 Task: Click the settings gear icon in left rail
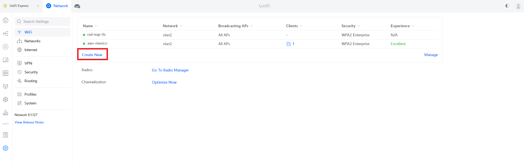[5, 148]
